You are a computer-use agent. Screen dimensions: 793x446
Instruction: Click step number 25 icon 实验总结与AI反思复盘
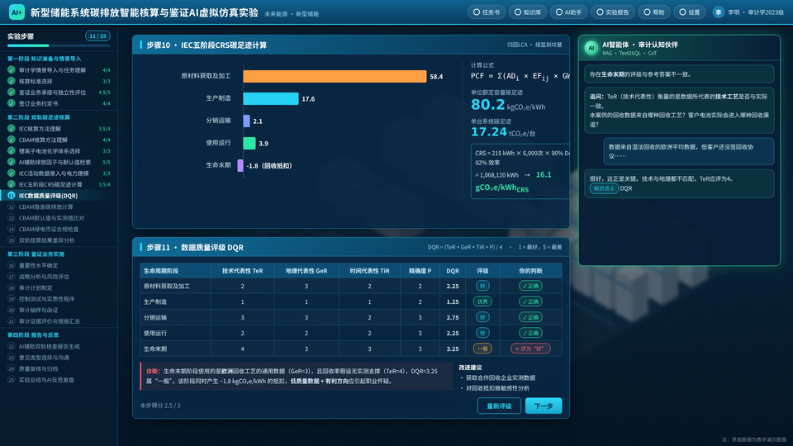click(11, 379)
